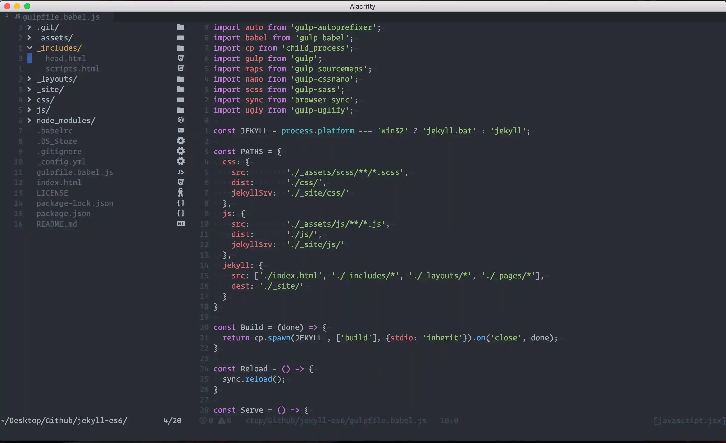The width and height of the screenshot is (726, 443).
Task: Click the terminal icon beside .babelrc
Action: [180, 130]
